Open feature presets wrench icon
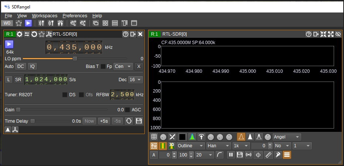 pyautogui.click(x=83, y=23)
